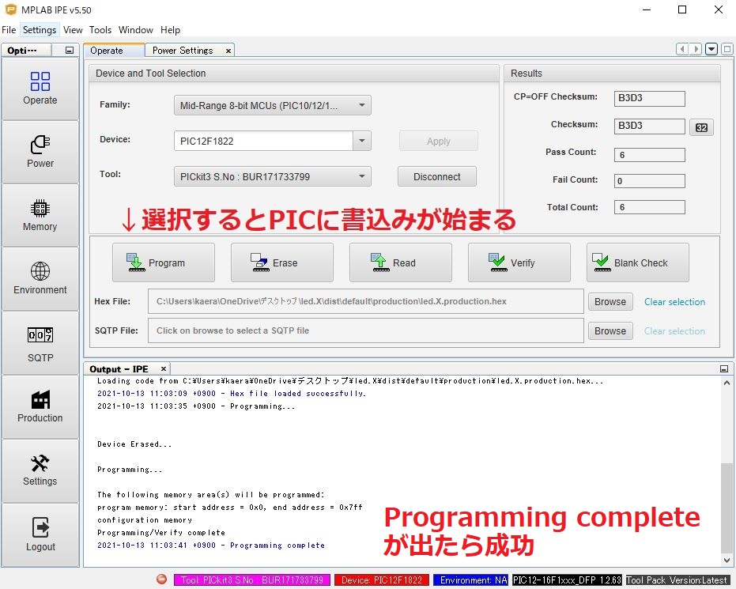
Task: Click the Verify button
Action: click(x=519, y=262)
